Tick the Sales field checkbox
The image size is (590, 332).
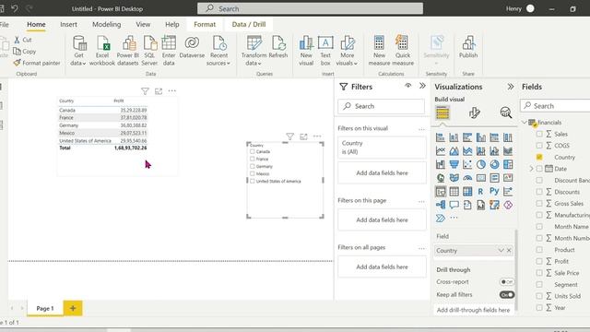[x=539, y=134]
